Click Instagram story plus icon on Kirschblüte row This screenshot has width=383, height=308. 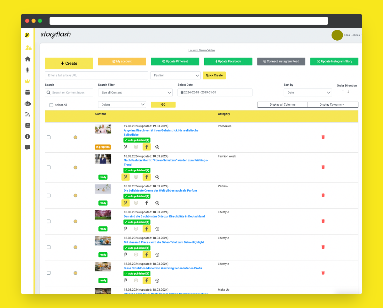tap(157, 229)
